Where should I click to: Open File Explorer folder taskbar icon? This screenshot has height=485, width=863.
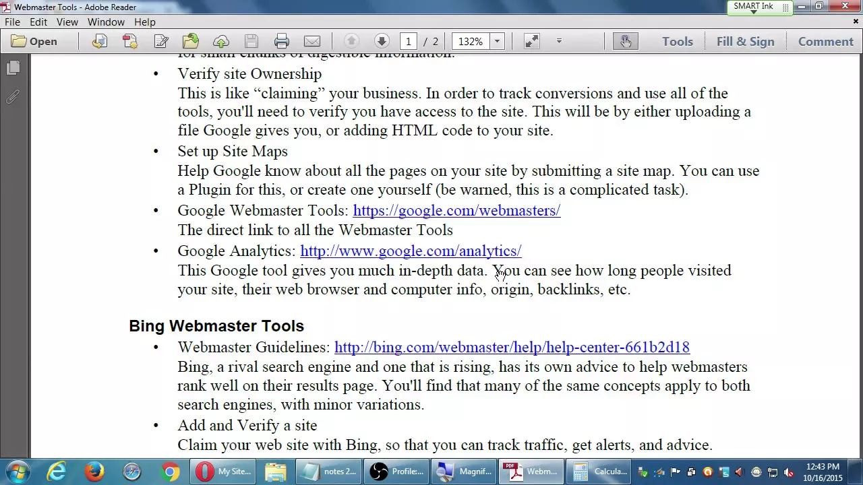click(x=275, y=472)
